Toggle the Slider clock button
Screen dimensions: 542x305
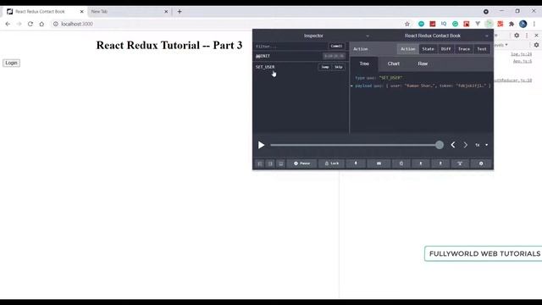click(x=401, y=164)
